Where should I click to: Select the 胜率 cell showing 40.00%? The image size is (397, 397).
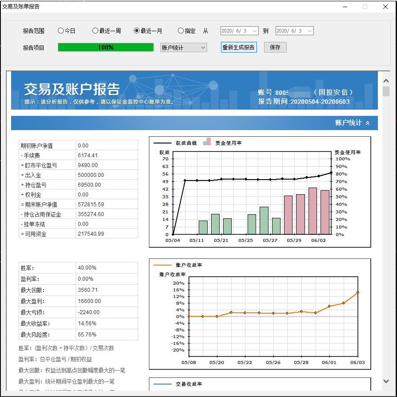tap(107, 267)
